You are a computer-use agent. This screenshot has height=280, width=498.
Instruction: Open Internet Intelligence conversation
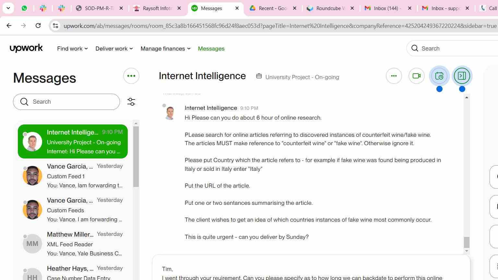73,142
